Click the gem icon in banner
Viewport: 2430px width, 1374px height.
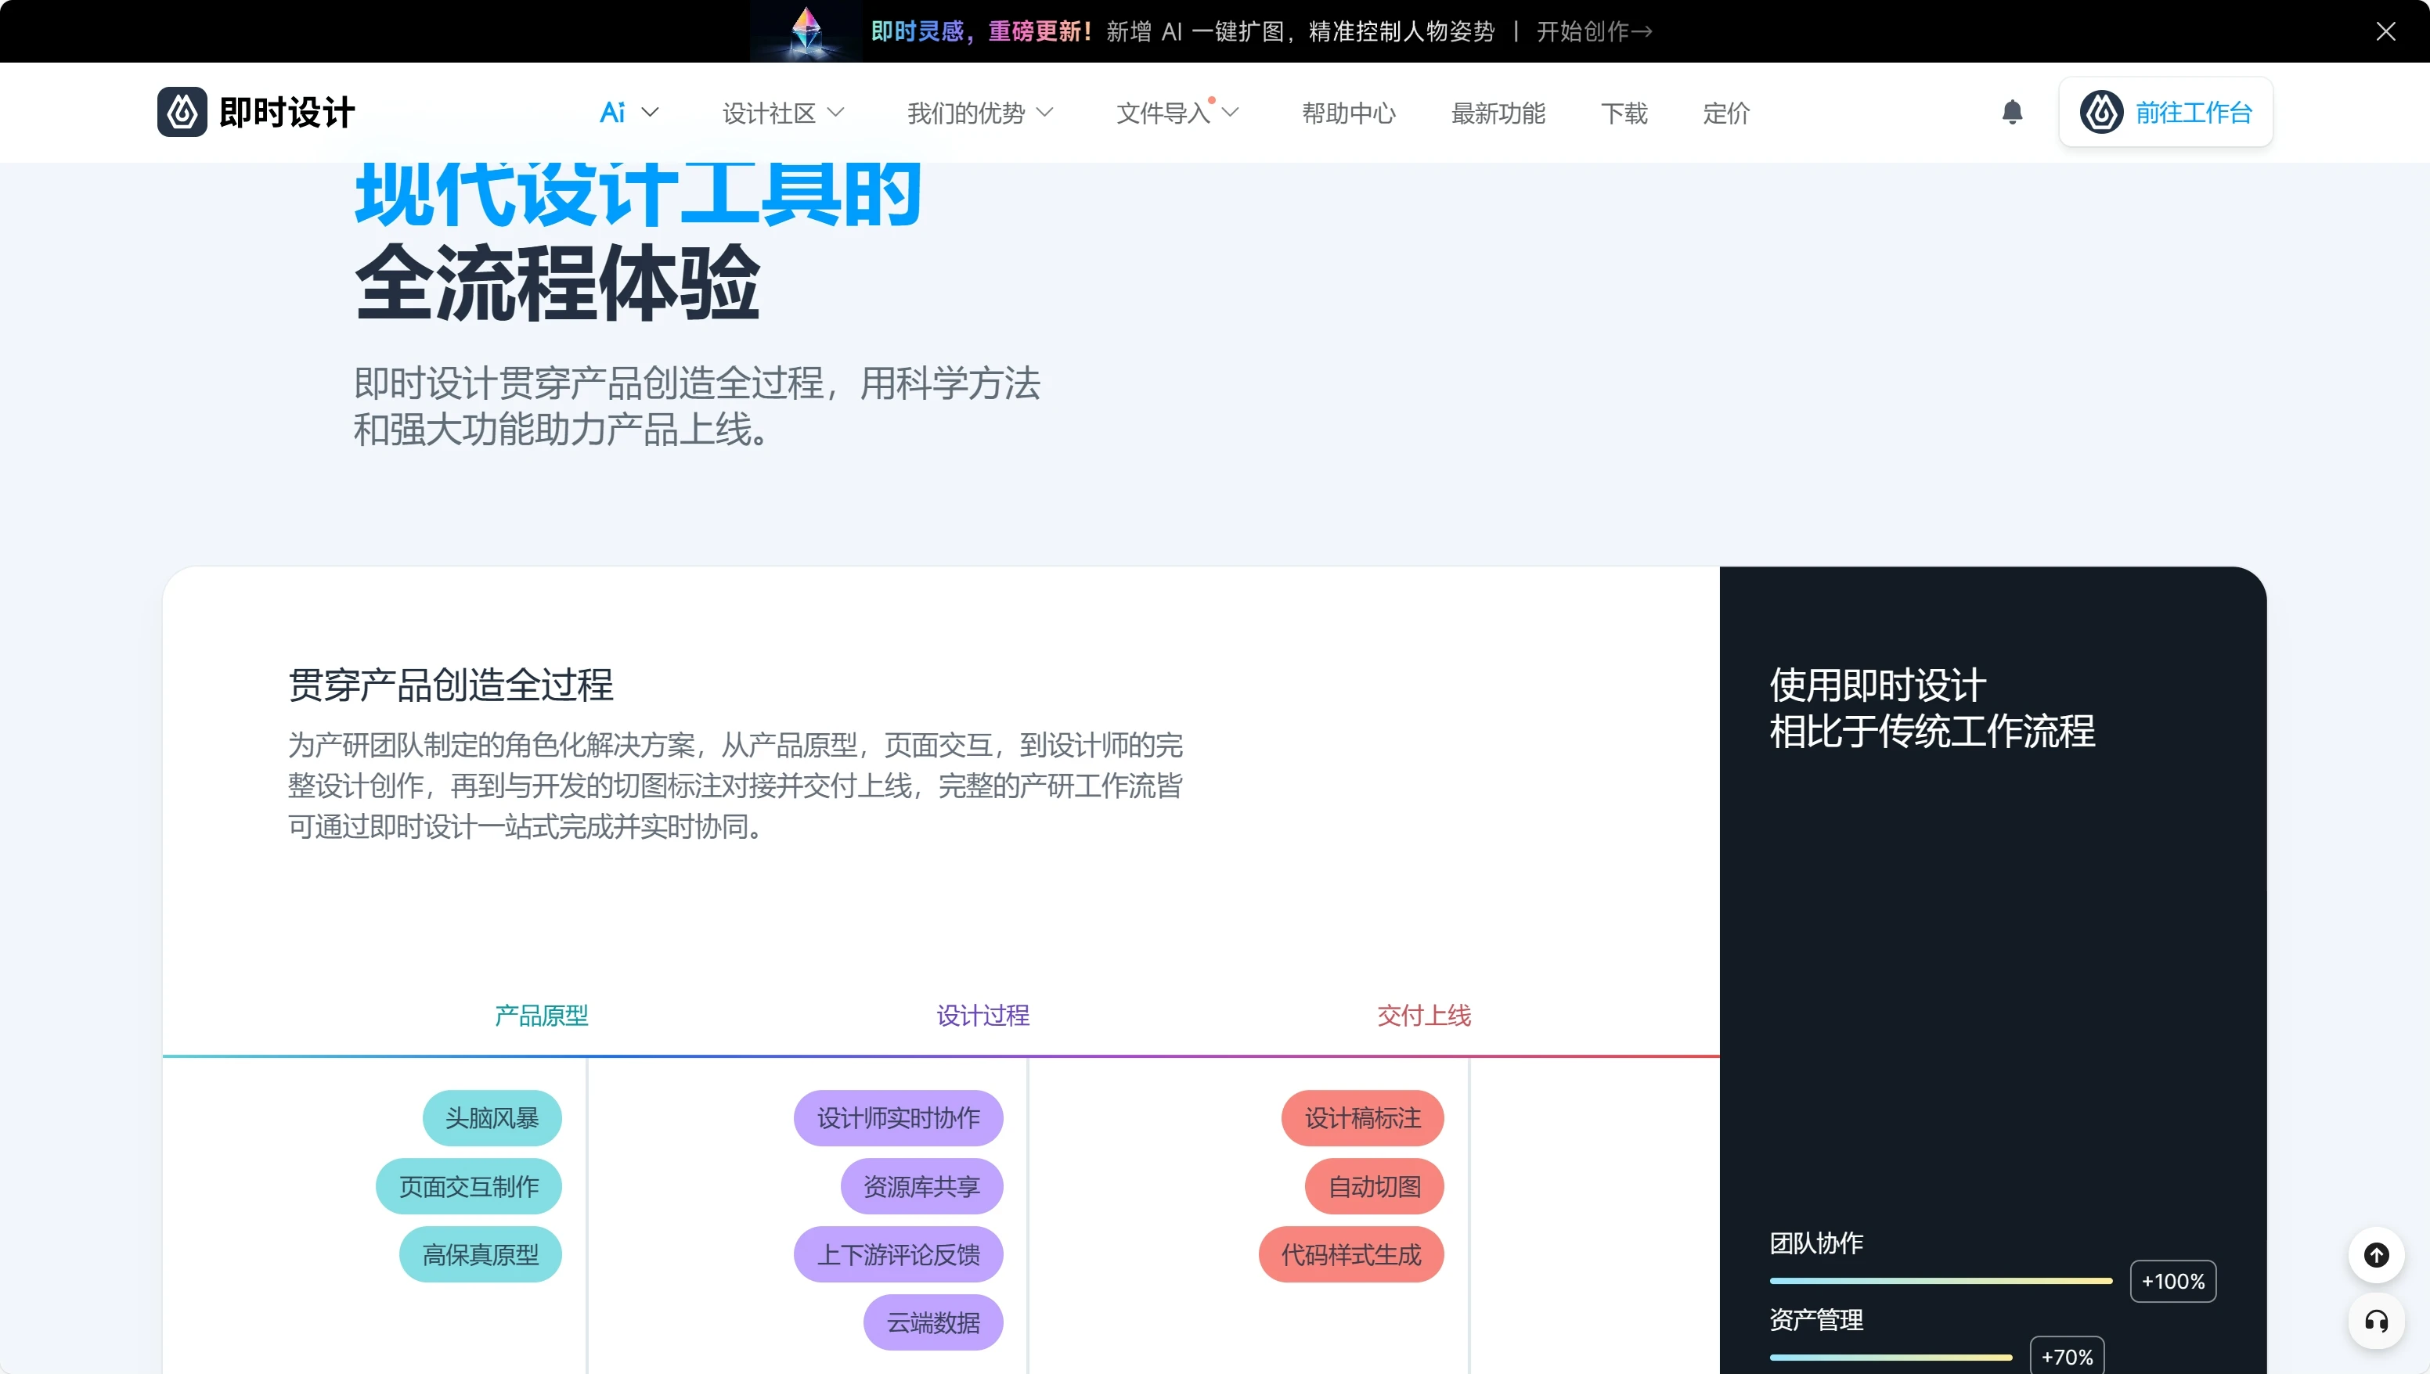click(806, 31)
